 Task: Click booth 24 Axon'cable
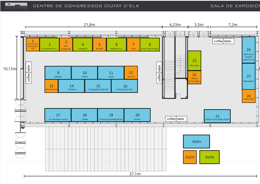pos(249,96)
